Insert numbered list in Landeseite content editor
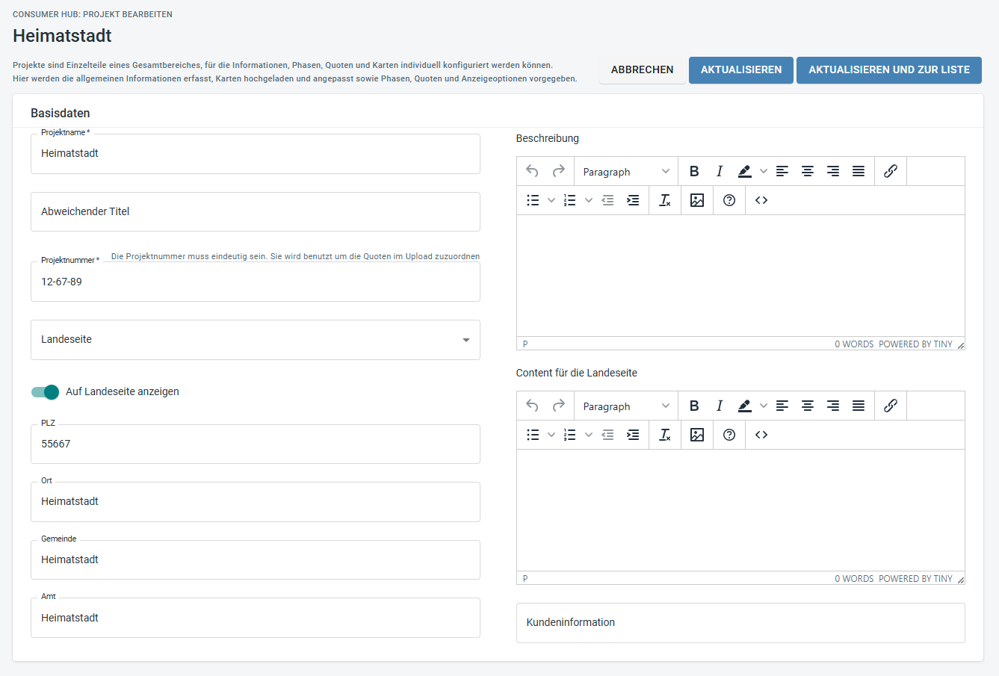The width and height of the screenshot is (999, 676). pos(570,435)
